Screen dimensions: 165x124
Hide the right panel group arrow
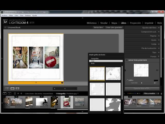click(x=163, y=58)
